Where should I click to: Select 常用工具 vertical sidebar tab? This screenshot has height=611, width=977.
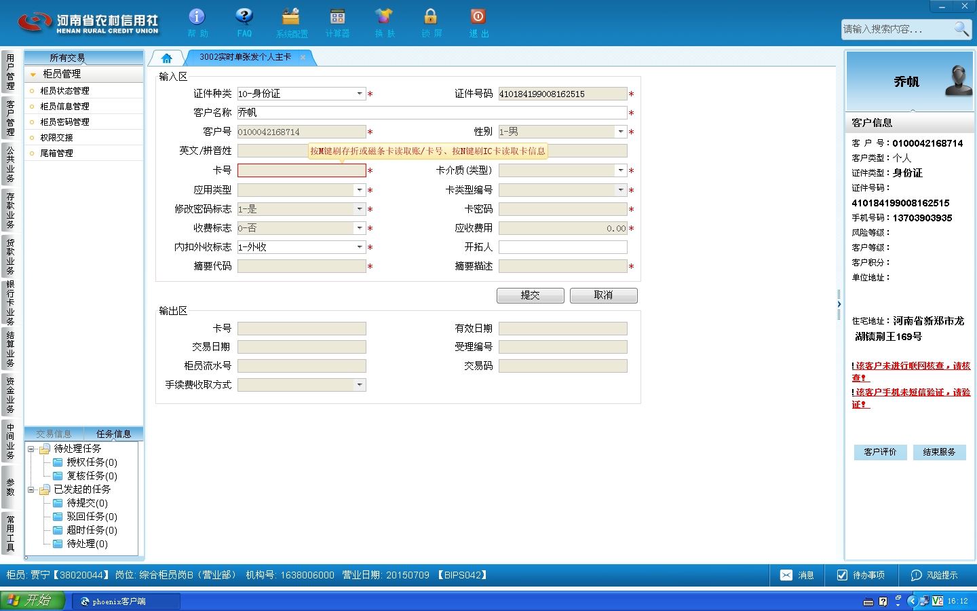(9, 534)
